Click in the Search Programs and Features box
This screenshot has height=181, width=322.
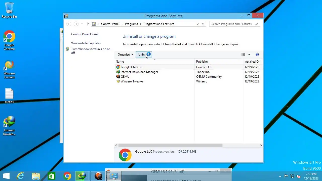click(x=231, y=24)
